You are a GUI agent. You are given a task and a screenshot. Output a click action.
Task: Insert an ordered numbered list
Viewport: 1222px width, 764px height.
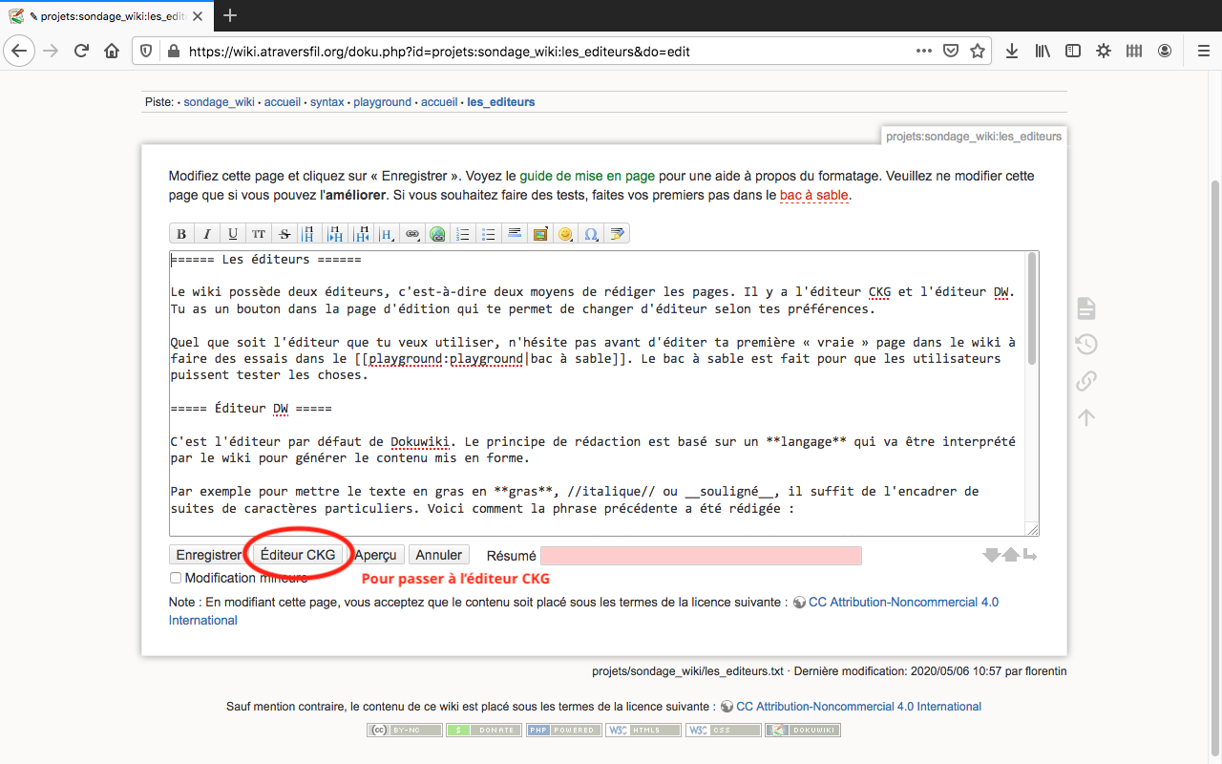tap(463, 234)
